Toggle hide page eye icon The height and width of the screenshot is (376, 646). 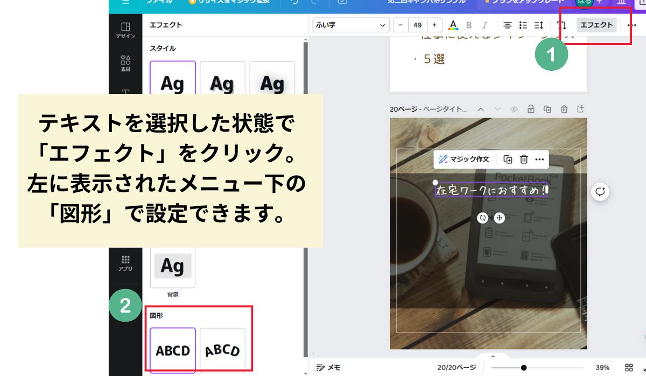(514, 109)
